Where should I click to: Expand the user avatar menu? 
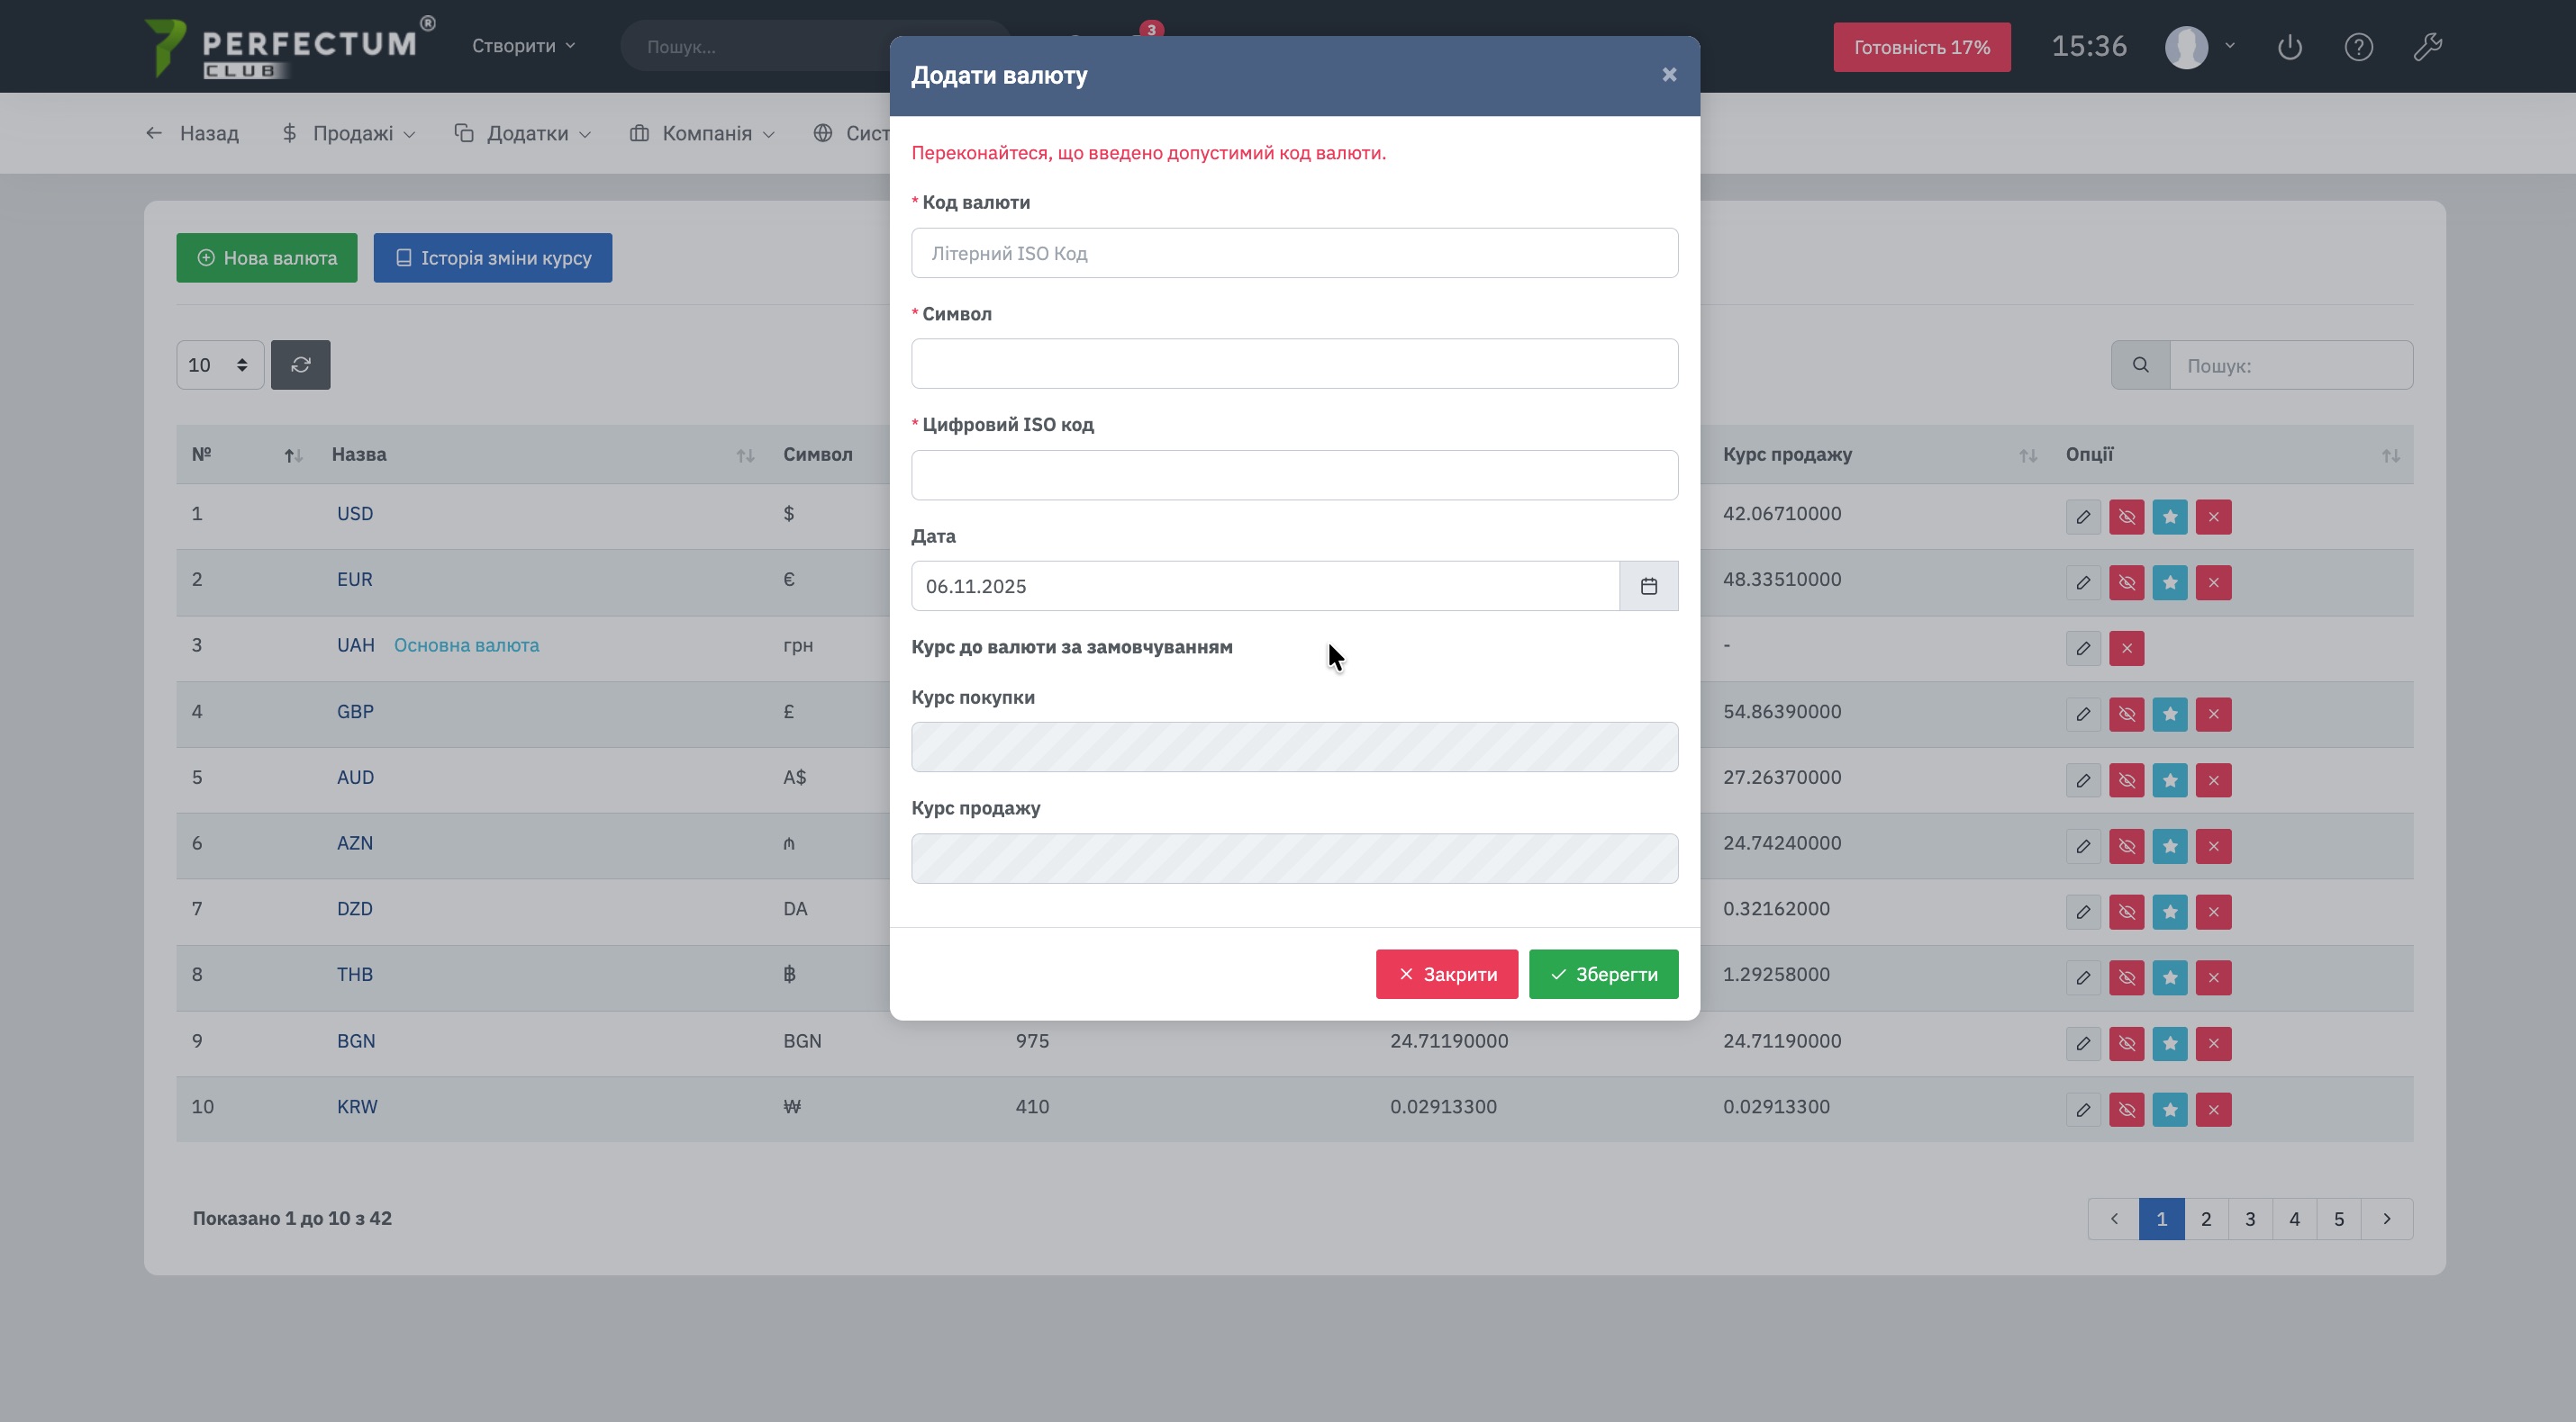pyautogui.click(x=2198, y=47)
